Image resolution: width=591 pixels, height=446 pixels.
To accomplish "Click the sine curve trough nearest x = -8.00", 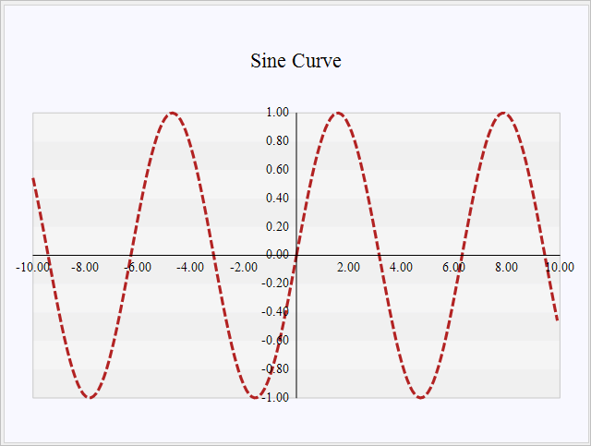I will pyautogui.click(x=90, y=397).
